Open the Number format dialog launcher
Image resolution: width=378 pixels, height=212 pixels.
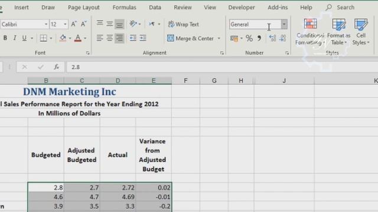[287, 53]
